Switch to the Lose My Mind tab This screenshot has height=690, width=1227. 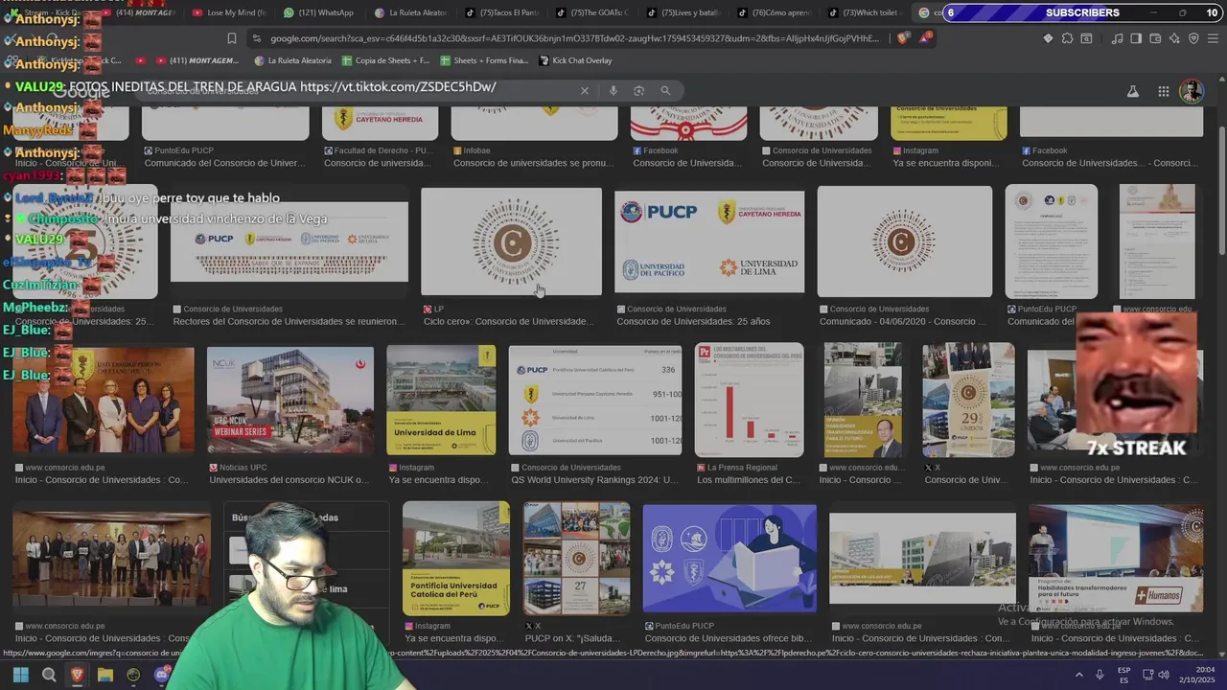pos(229,12)
